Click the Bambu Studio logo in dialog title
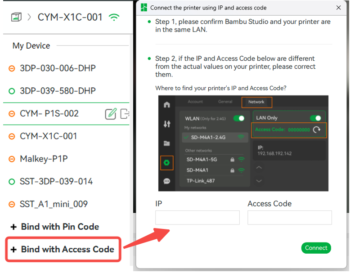Screen dimensions: 350x273 (x=144, y=8)
